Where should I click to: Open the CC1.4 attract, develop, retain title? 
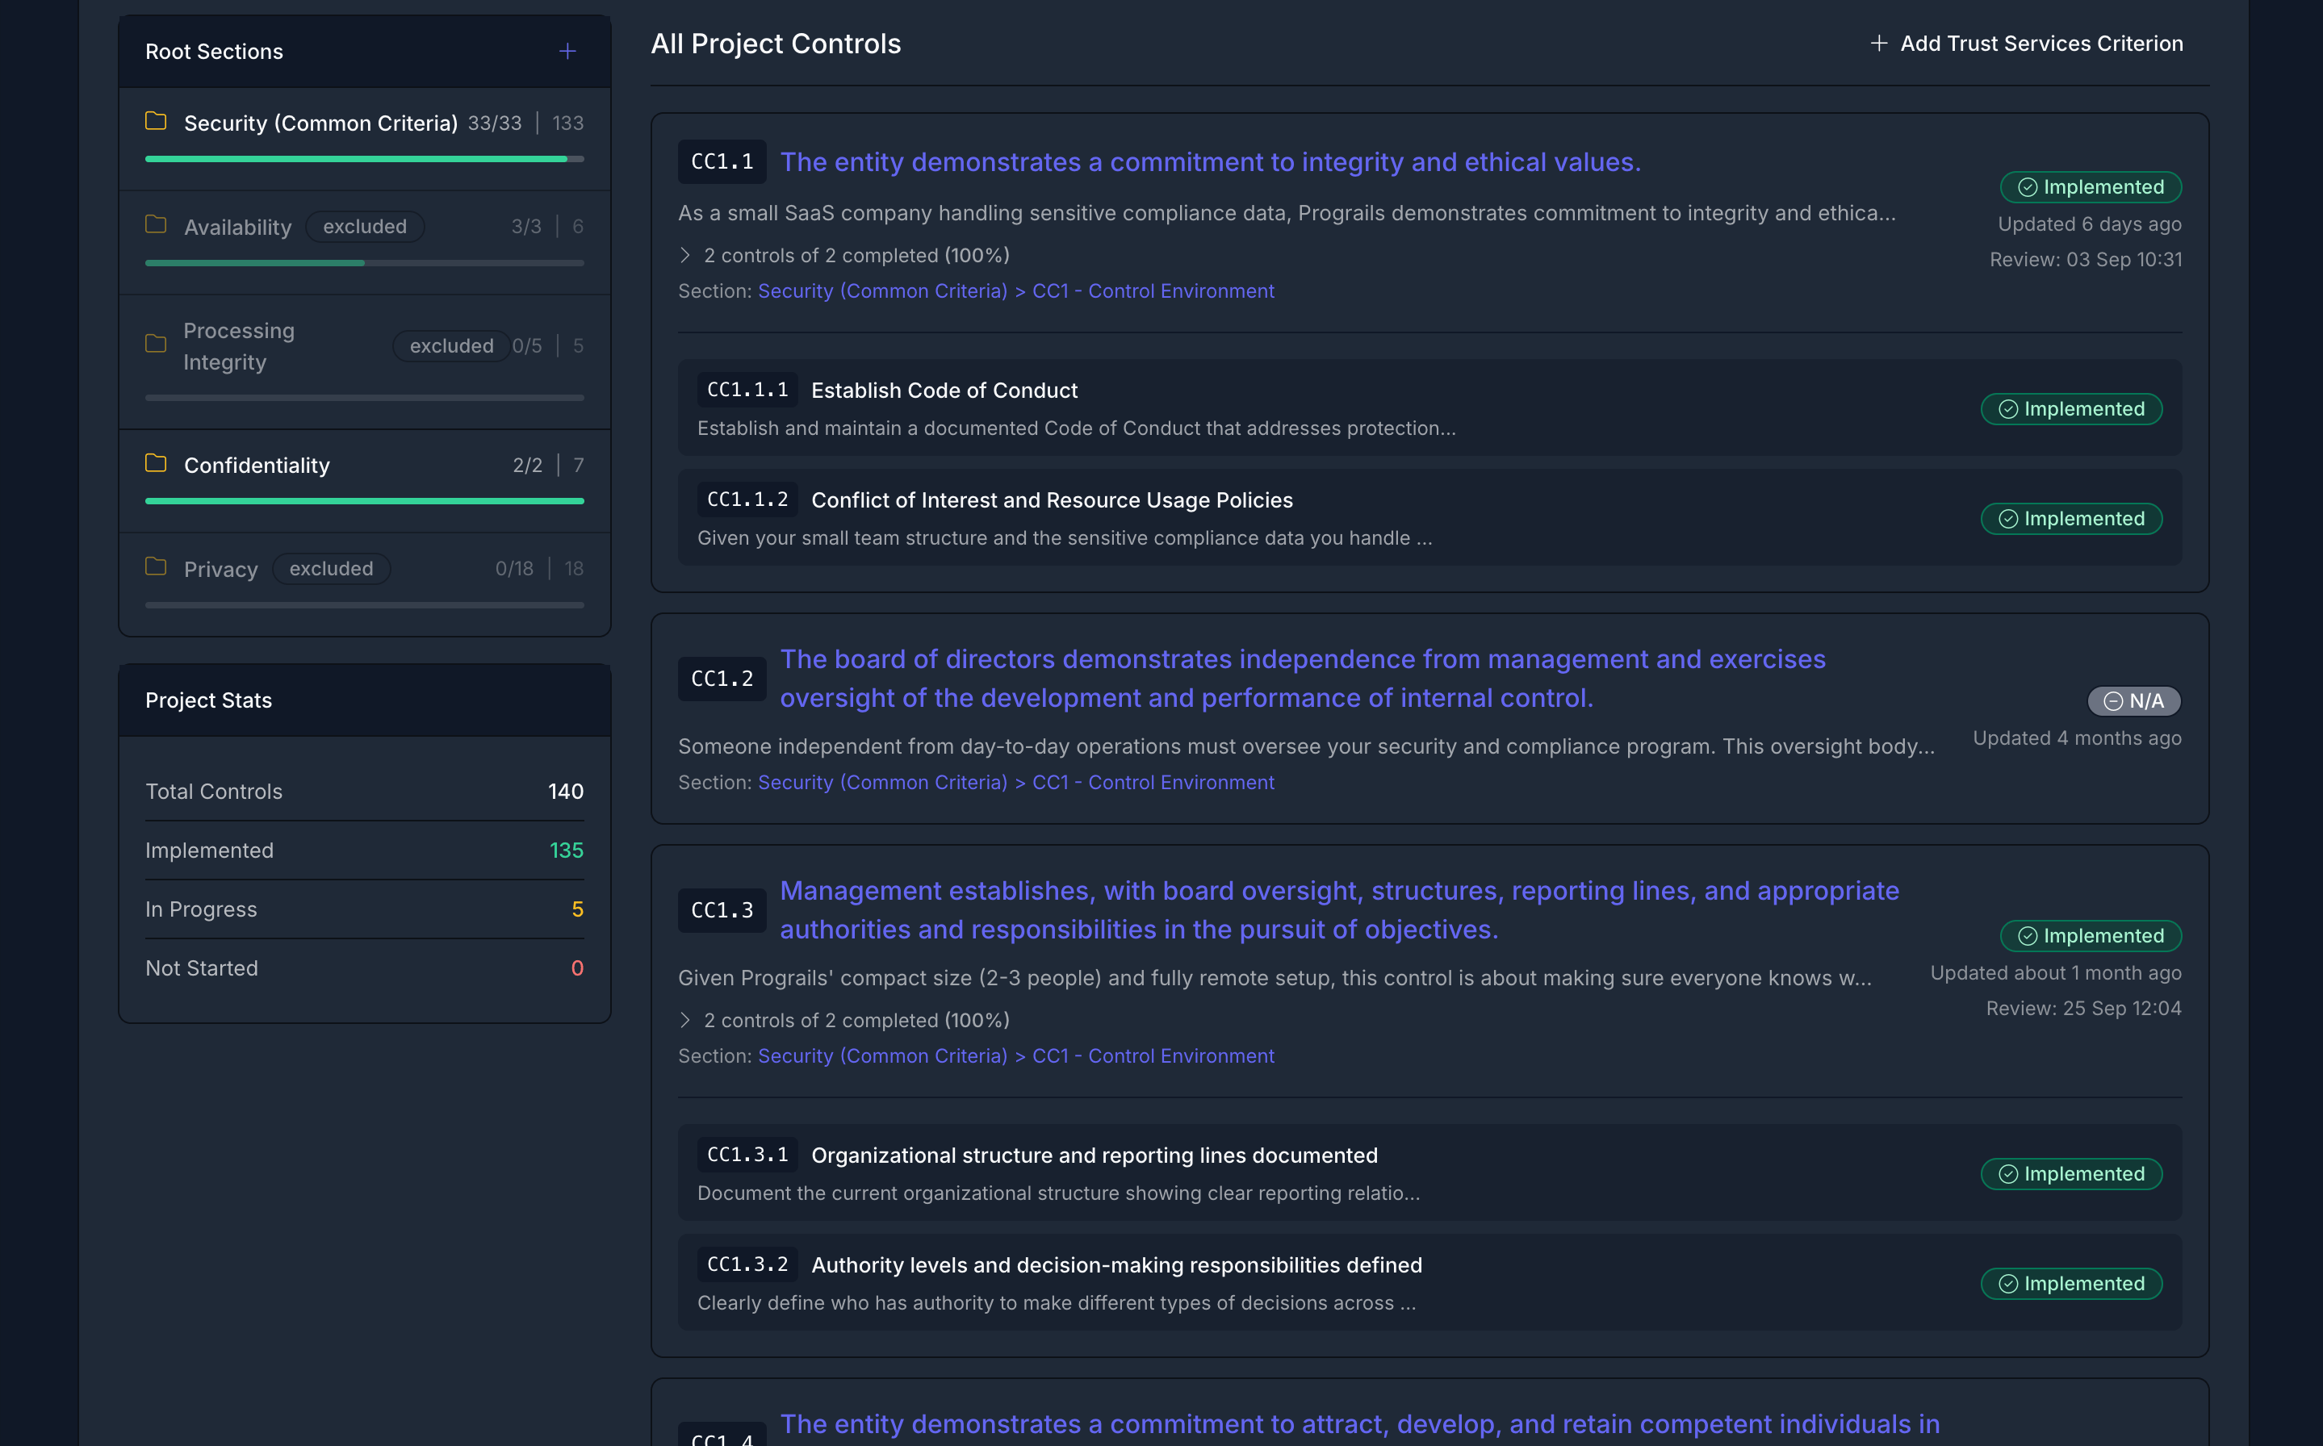coord(1359,1424)
